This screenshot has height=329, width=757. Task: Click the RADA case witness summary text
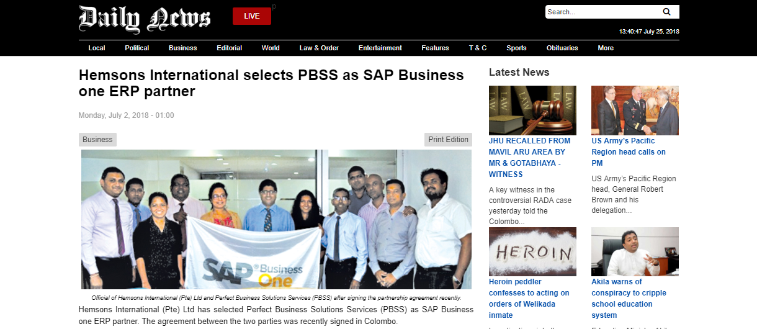pyautogui.click(x=531, y=205)
